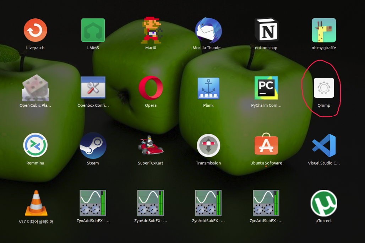Open the oh my giraffe game
Image resolution: width=365 pixels, height=243 pixels.
pos(324,30)
